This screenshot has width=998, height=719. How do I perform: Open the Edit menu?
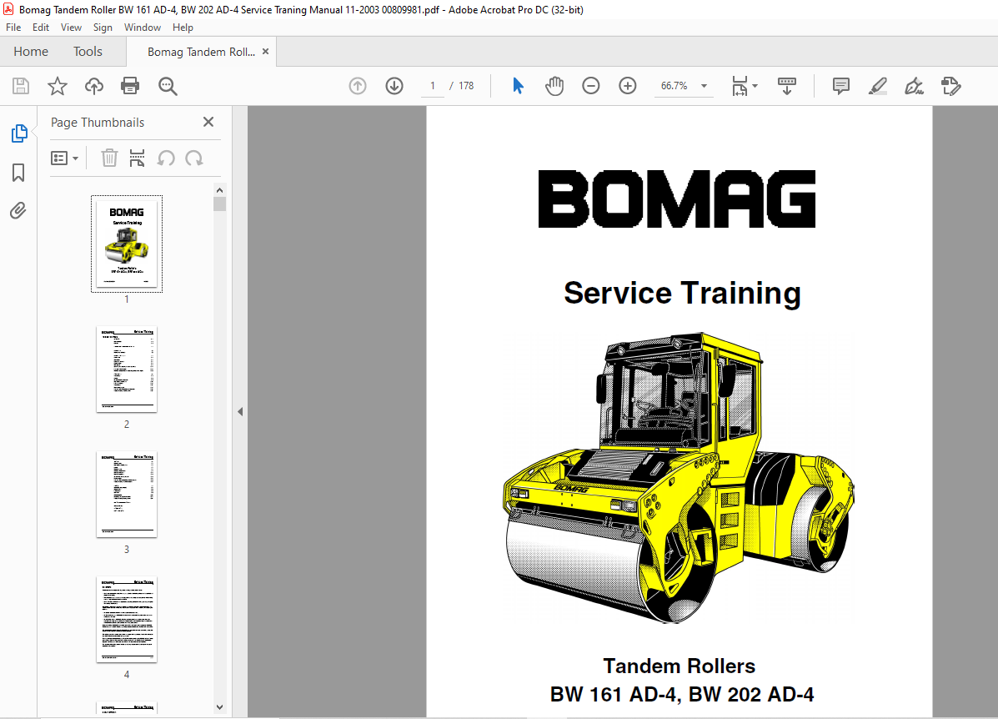click(41, 28)
